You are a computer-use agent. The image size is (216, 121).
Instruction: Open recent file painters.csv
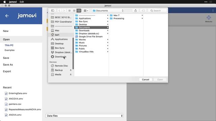13,104
